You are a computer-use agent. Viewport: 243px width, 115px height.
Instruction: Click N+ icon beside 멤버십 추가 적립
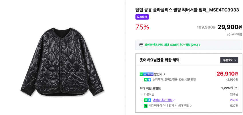tap(148, 100)
